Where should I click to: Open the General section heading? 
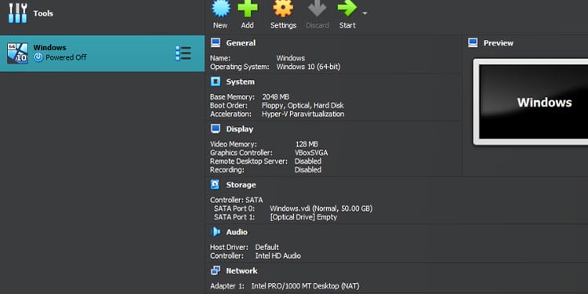point(241,43)
